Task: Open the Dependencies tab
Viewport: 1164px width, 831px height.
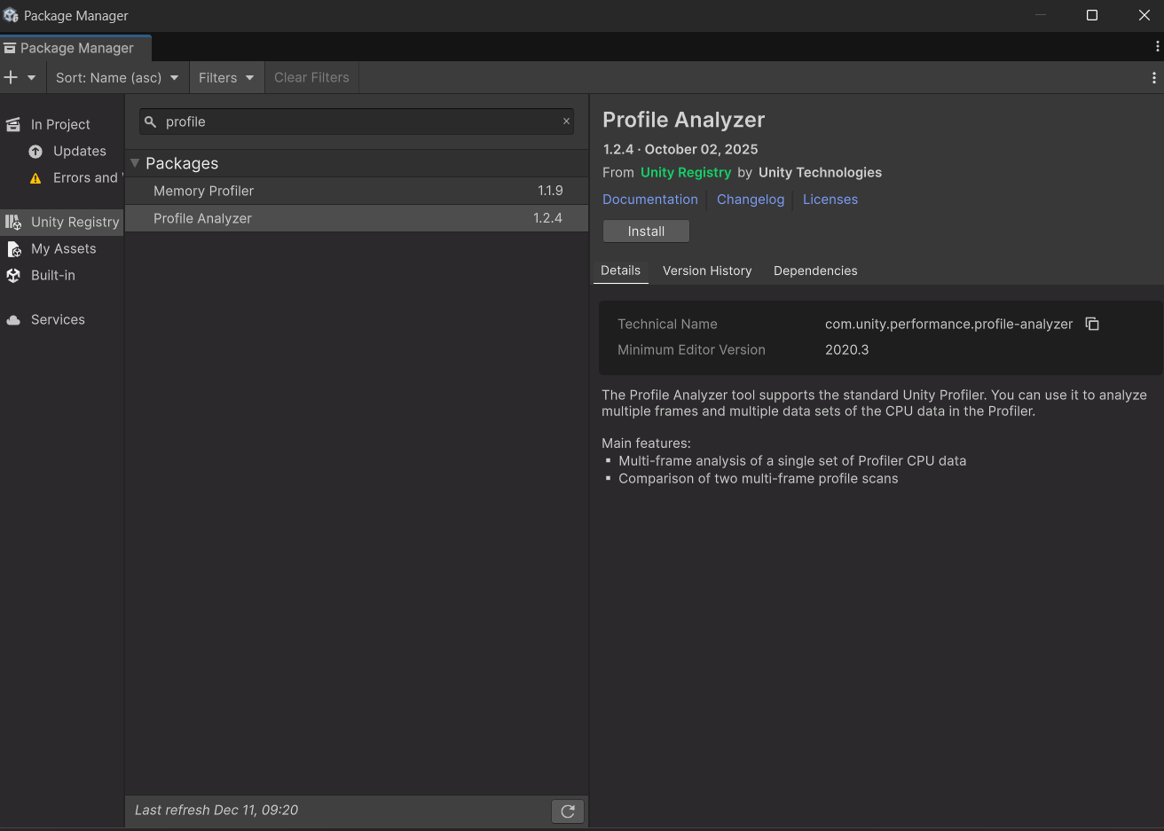Action: click(814, 270)
